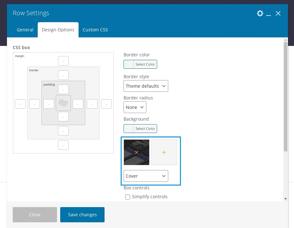Image resolution: width=294 pixels, height=228 pixels.
Task: Add a background image with the plus icon
Action: point(164,152)
